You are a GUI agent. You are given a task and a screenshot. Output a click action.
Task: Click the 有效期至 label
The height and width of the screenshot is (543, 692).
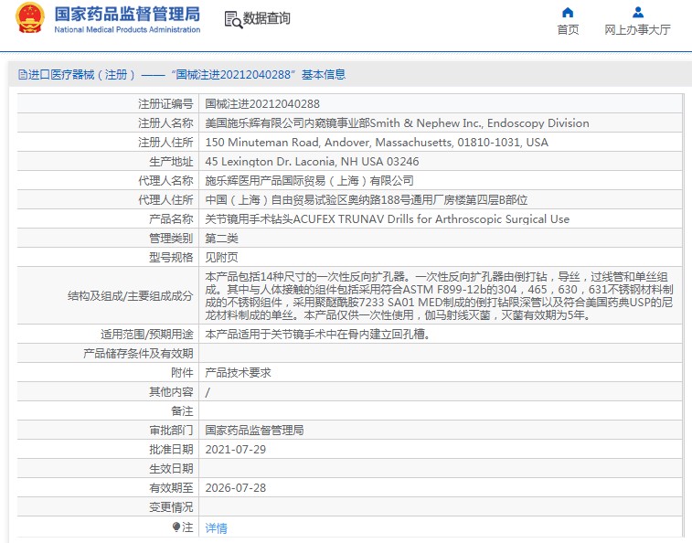click(x=171, y=488)
